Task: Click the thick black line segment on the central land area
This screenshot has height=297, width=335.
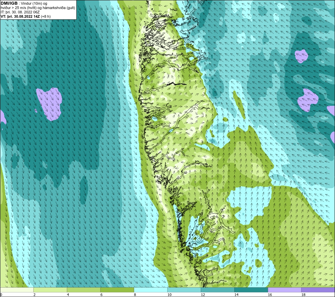Action: (176, 84)
